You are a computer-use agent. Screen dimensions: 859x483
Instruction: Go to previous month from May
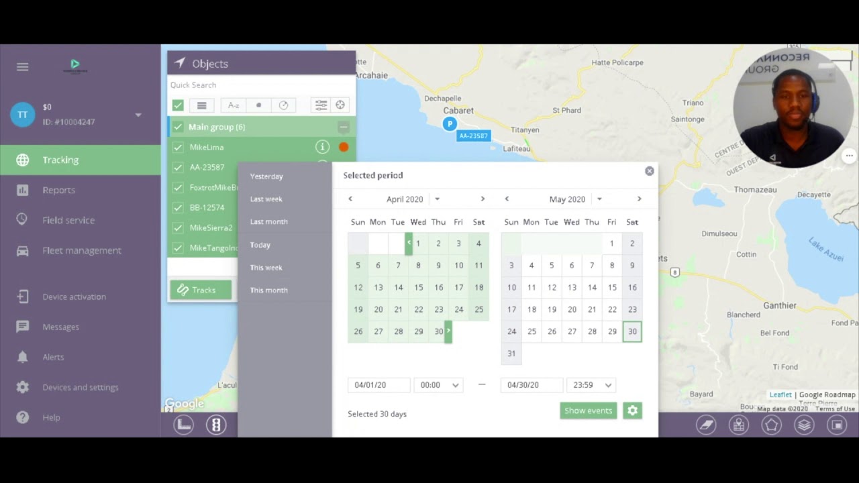(x=507, y=199)
